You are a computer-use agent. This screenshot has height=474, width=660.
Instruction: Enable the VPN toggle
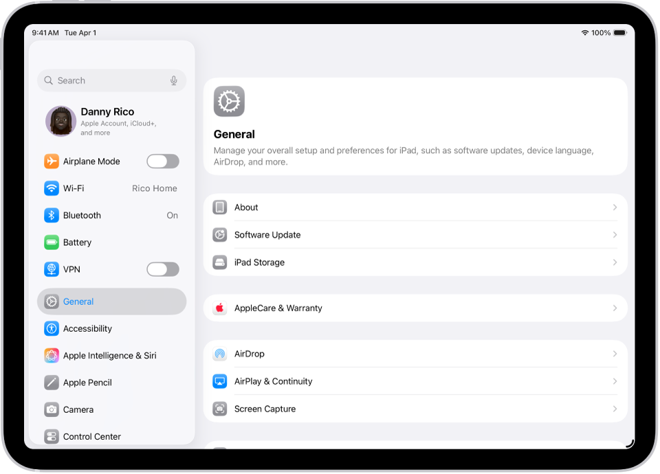tap(163, 269)
